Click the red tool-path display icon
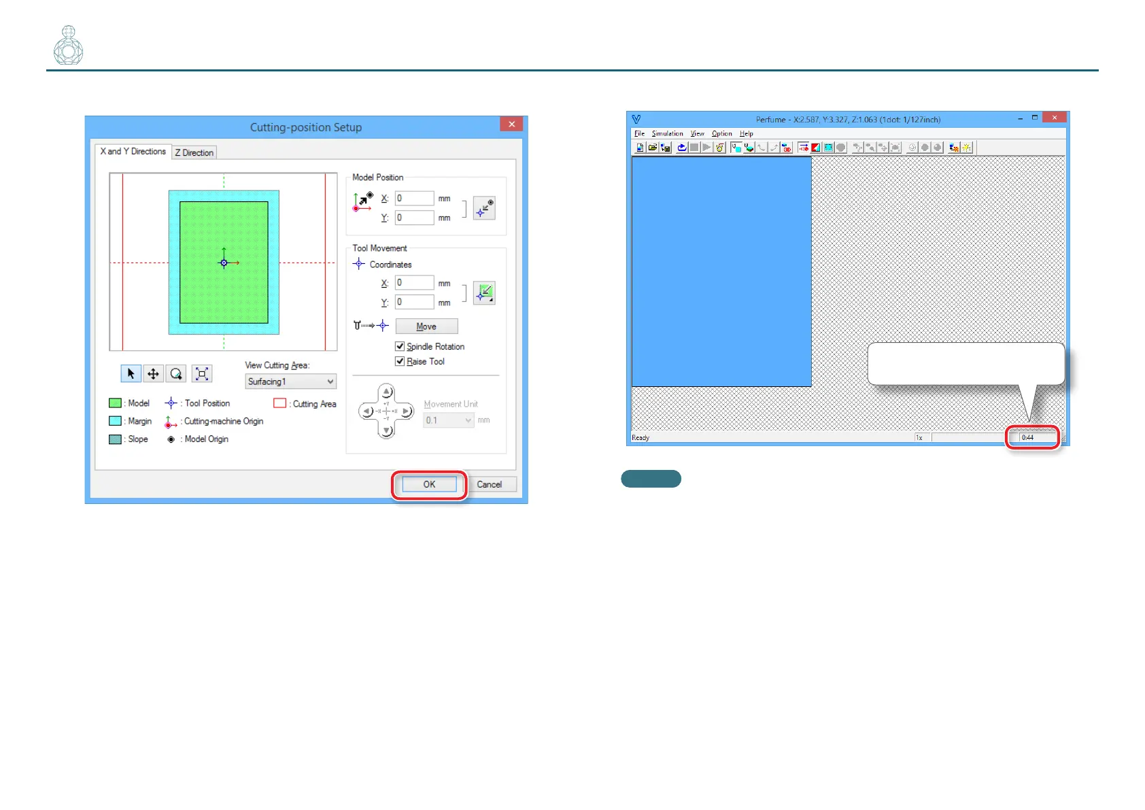The width and height of the screenshot is (1145, 810). (x=803, y=148)
